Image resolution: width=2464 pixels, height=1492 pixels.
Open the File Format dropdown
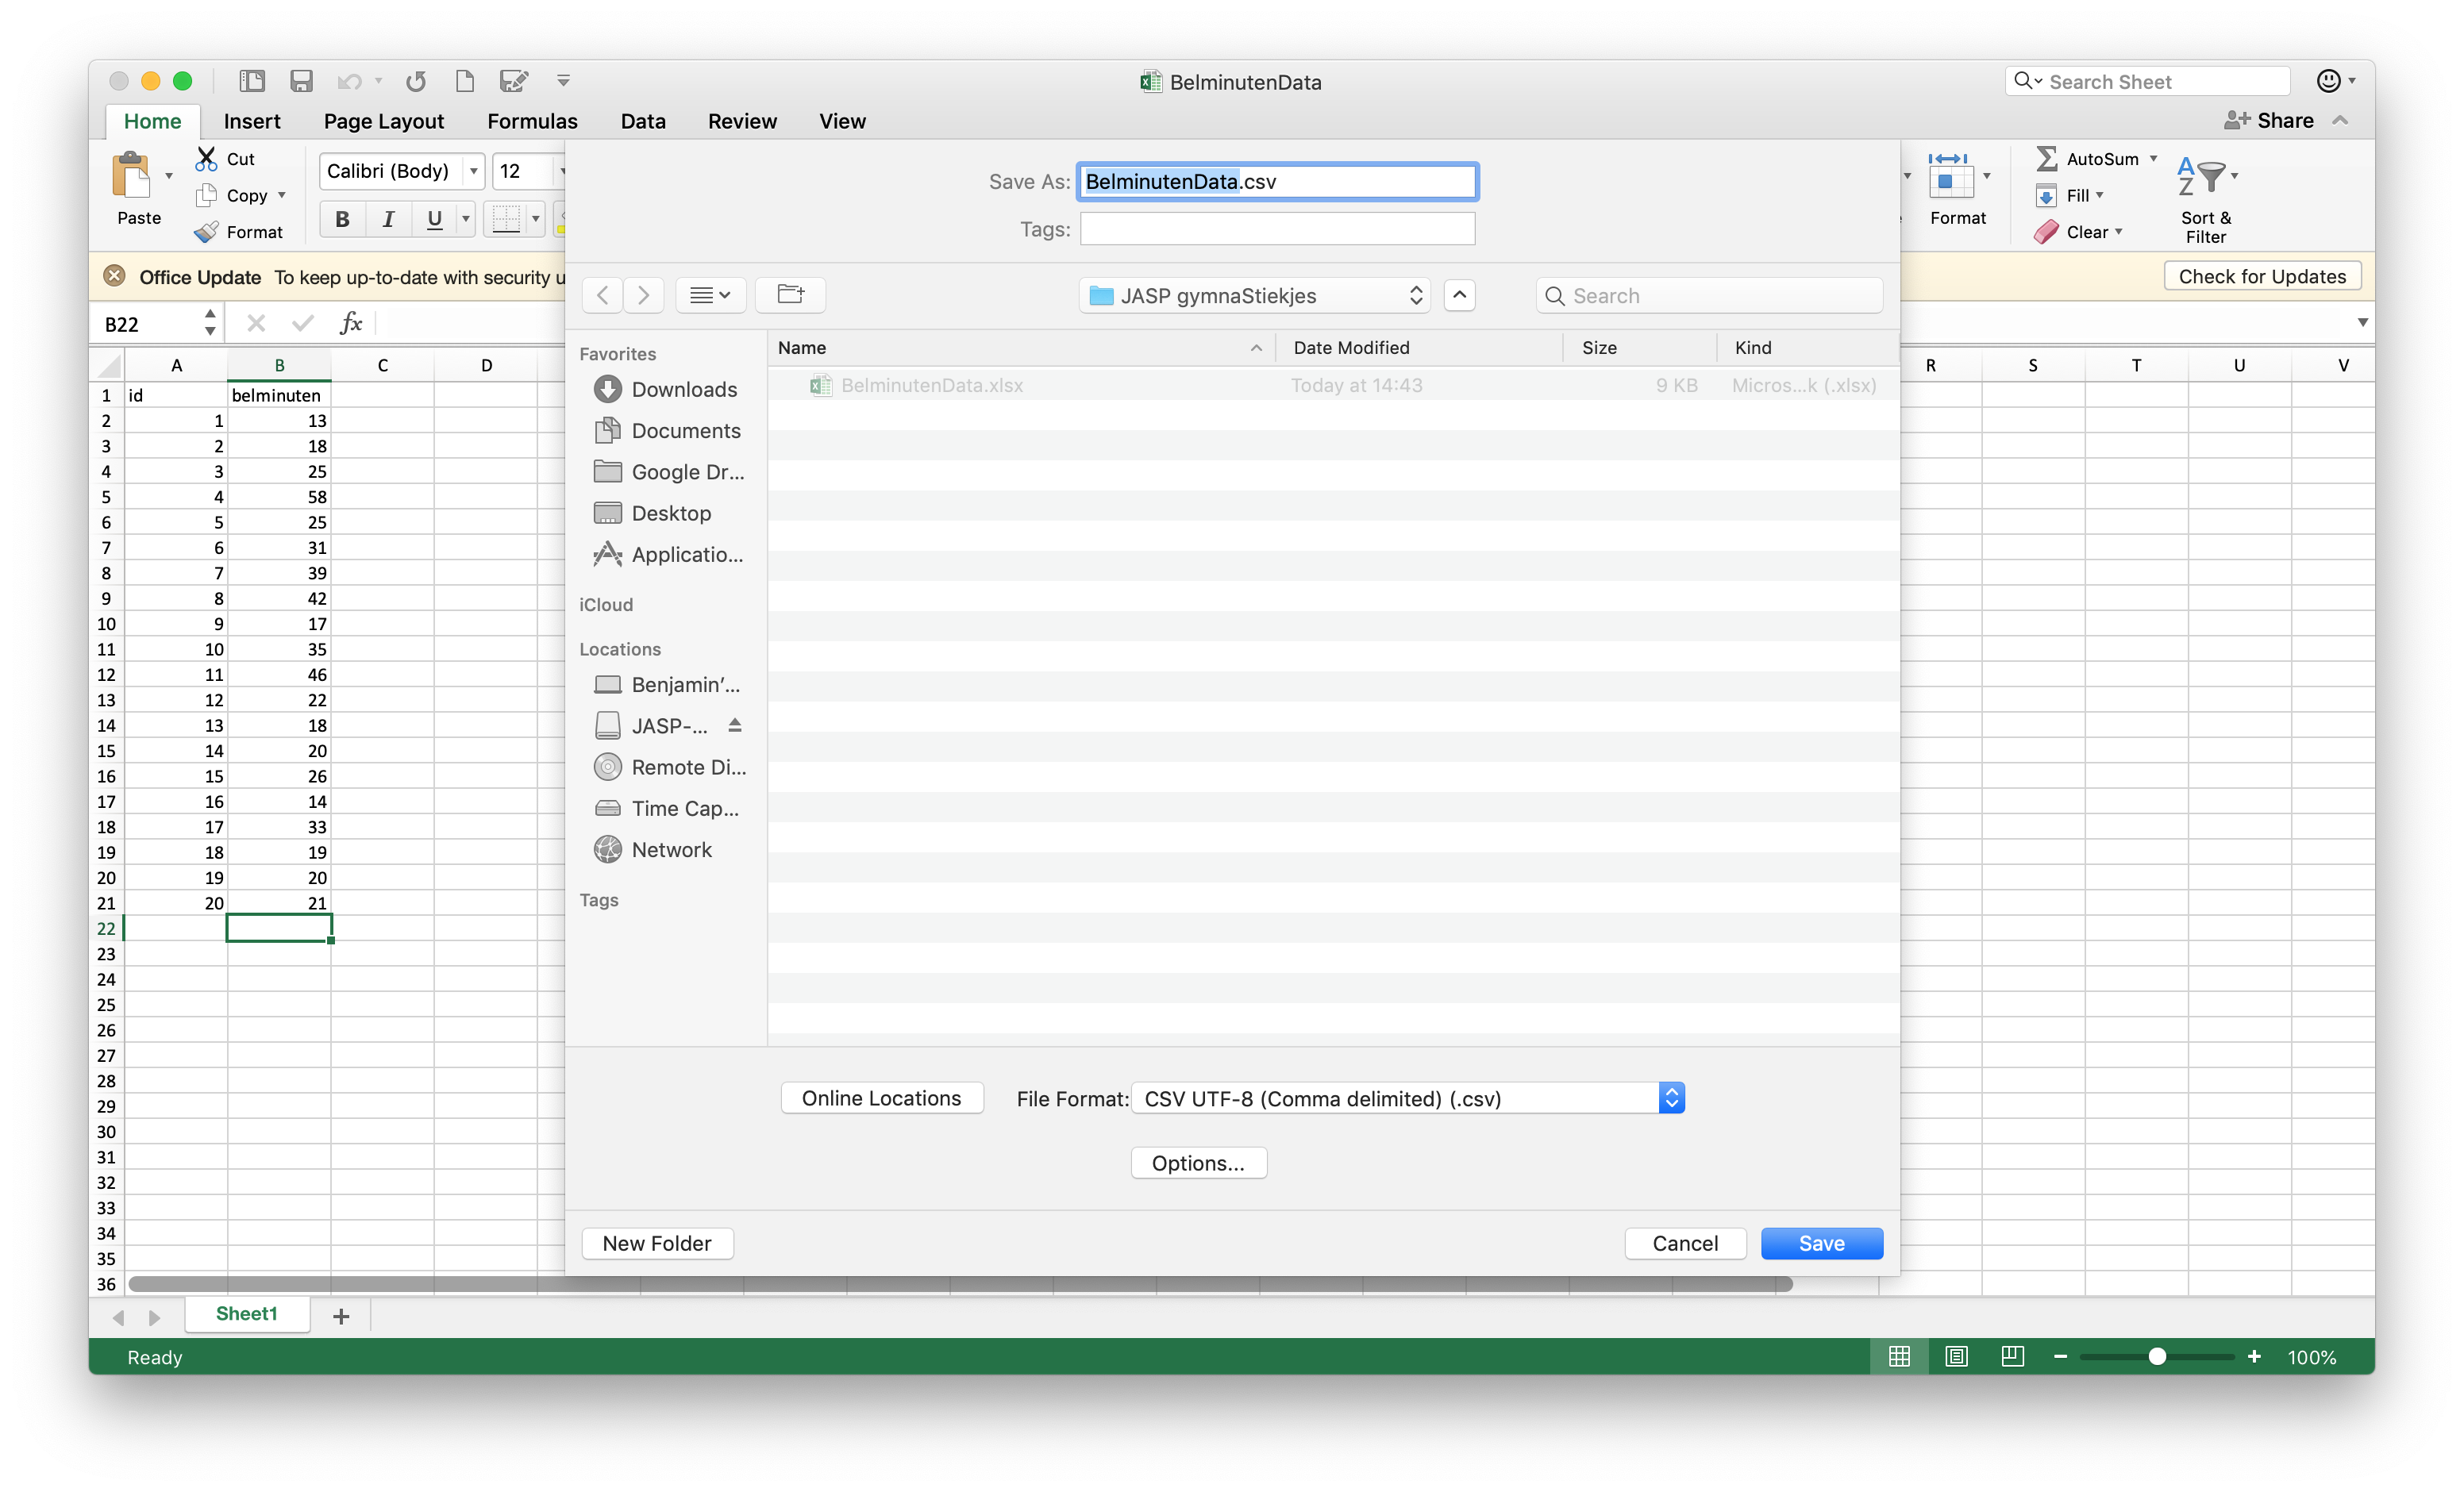click(1407, 1098)
